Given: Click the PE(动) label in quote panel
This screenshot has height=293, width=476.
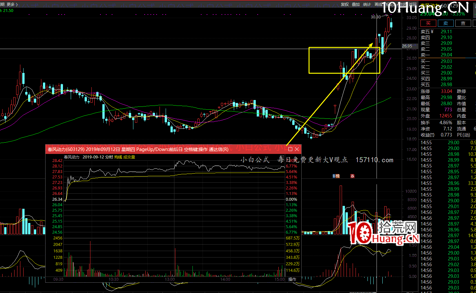Looking at the screenshot, I should coord(463,135).
